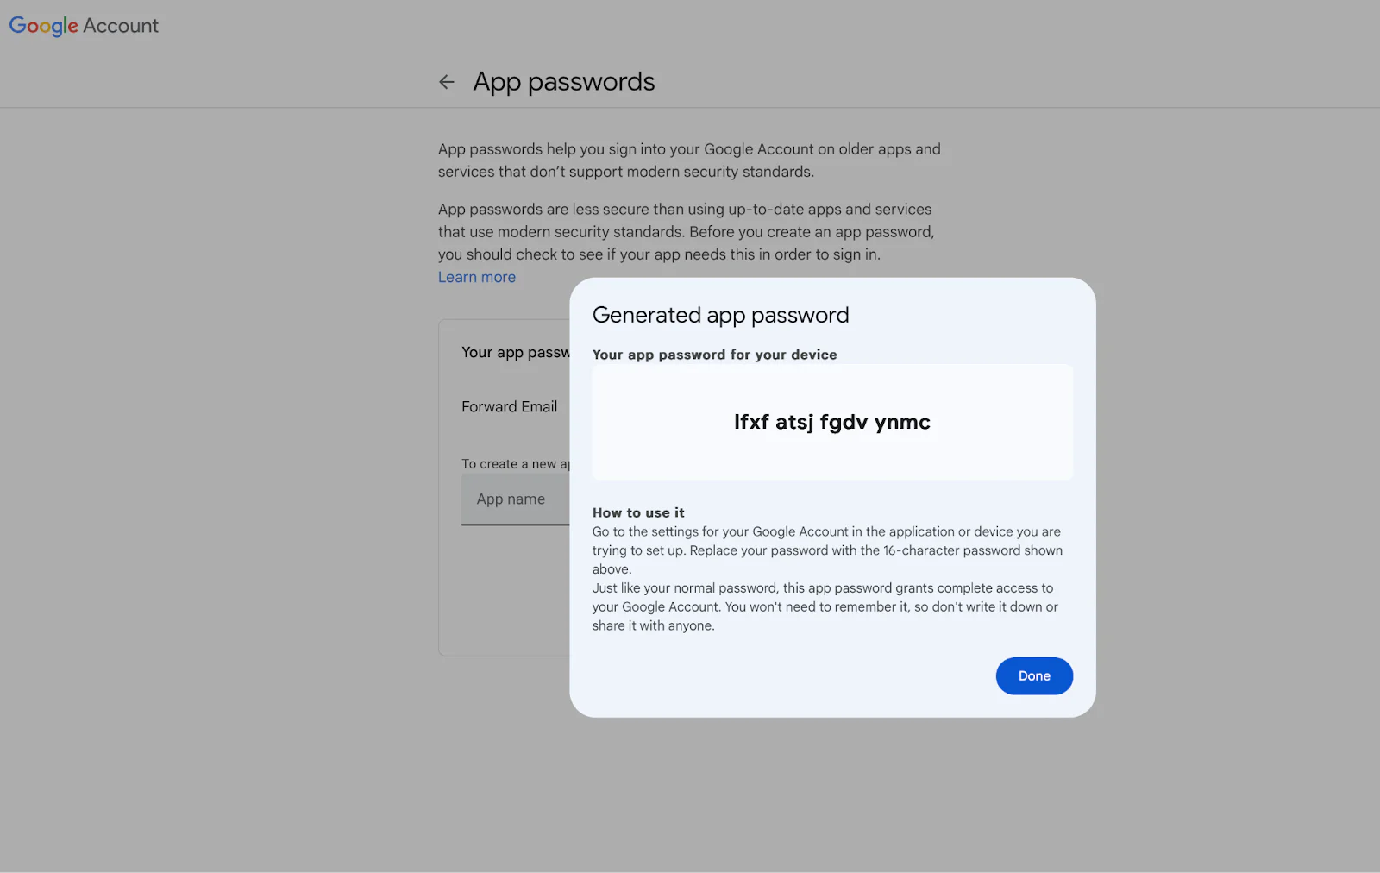Click the paragraph starting App passwords are less secure
Screen dimensions: 1380x873
[x=687, y=232]
